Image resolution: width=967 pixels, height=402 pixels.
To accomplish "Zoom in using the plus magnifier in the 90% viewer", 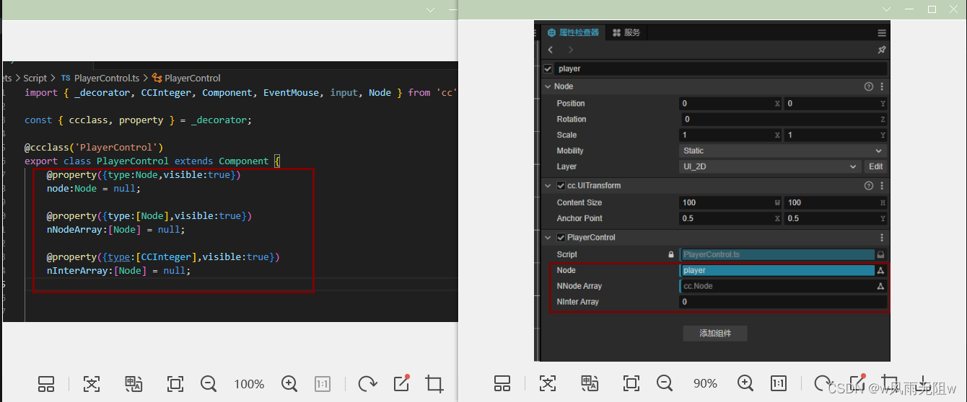I will (x=745, y=383).
